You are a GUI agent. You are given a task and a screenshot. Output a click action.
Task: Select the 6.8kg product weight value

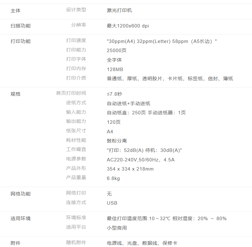click(x=113, y=178)
